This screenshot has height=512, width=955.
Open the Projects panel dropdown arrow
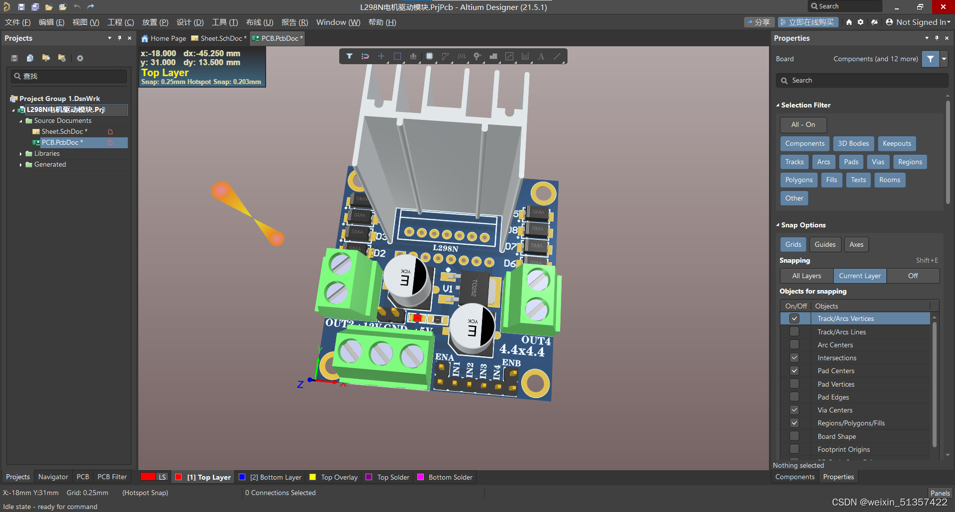(109, 38)
